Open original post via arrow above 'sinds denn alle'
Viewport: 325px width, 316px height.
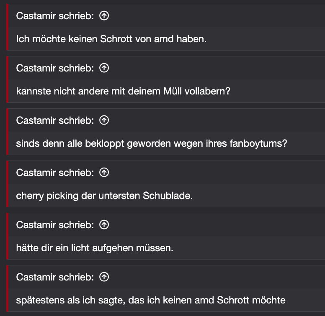(x=104, y=120)
